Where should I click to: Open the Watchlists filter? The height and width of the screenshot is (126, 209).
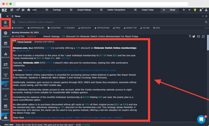click(84, 28)
